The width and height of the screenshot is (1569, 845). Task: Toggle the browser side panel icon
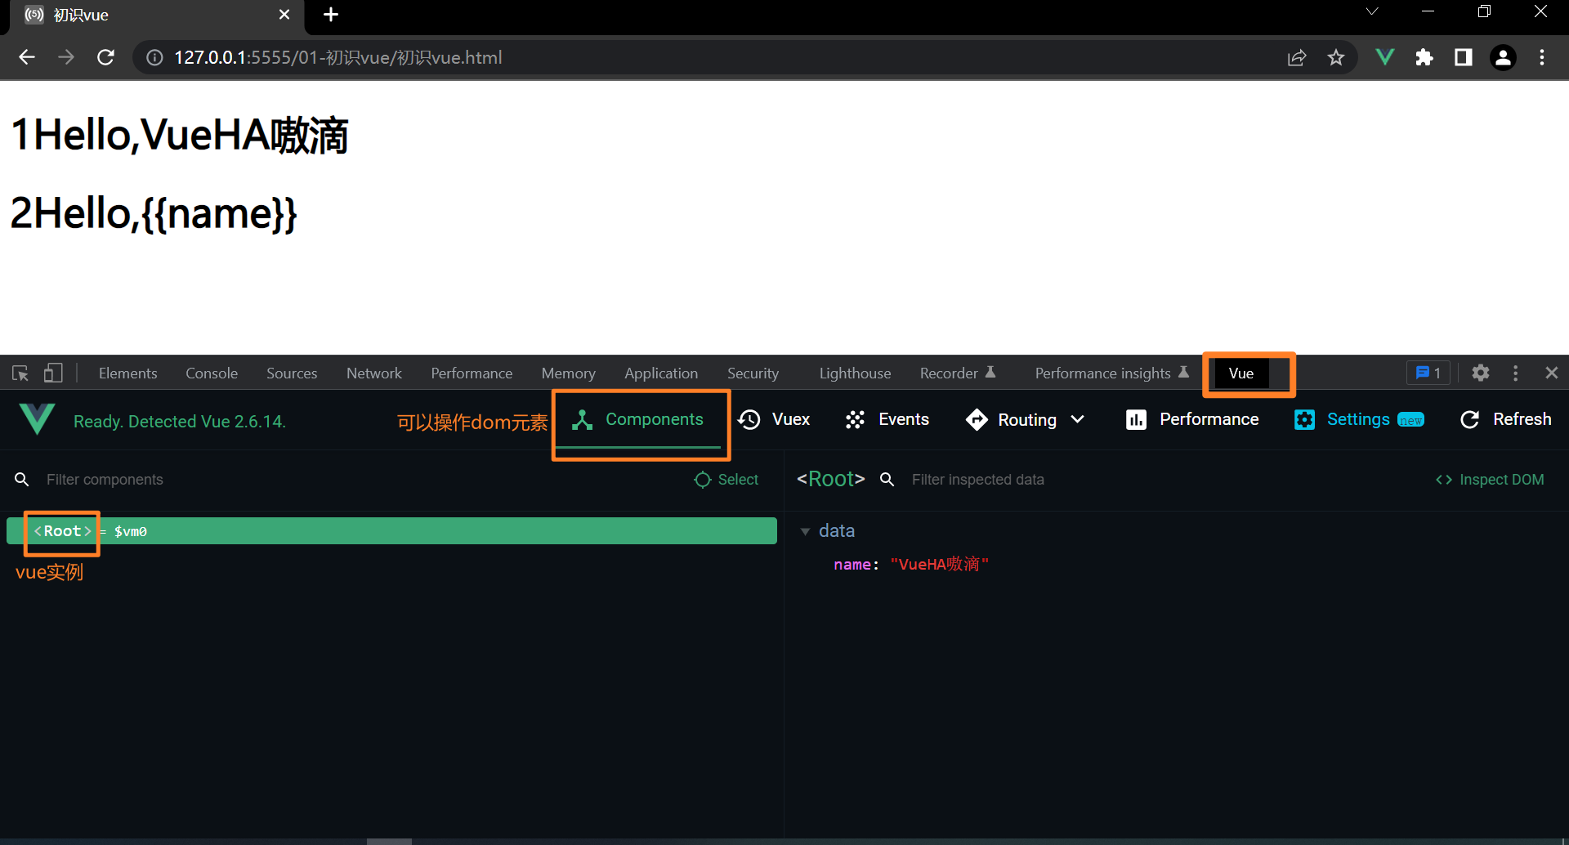pos(1464,57)
